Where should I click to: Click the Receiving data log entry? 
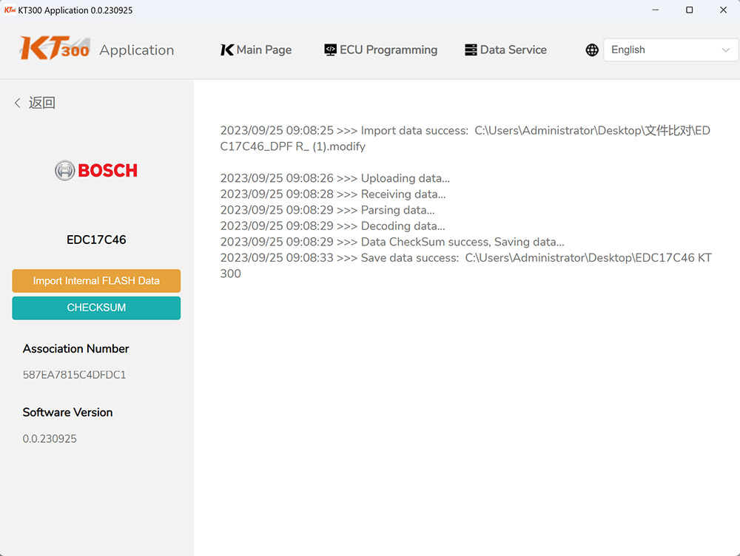(333, 194)
